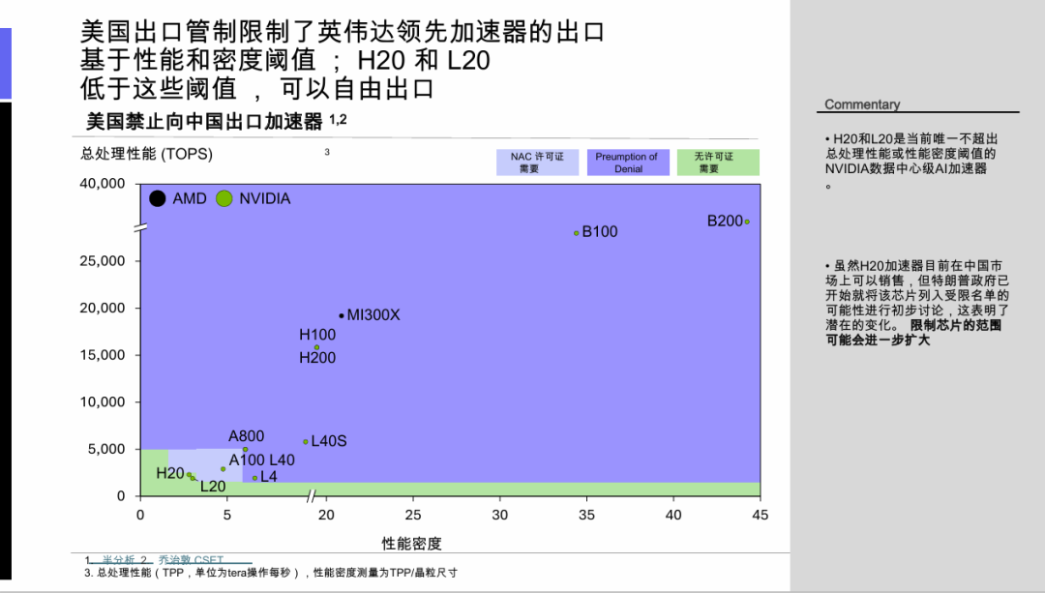Screen dimensions: 1045x593
Task: Click the x-axis title 性能密度
Action: [412, 544]
